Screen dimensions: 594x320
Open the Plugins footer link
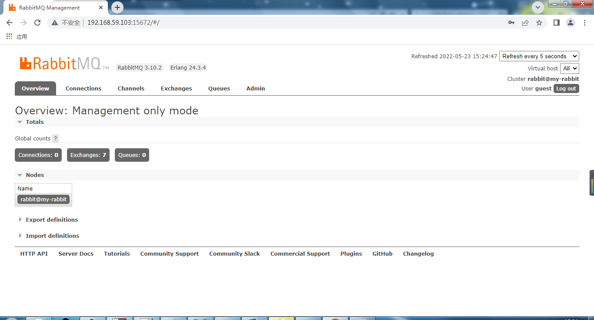pos(351,254)
